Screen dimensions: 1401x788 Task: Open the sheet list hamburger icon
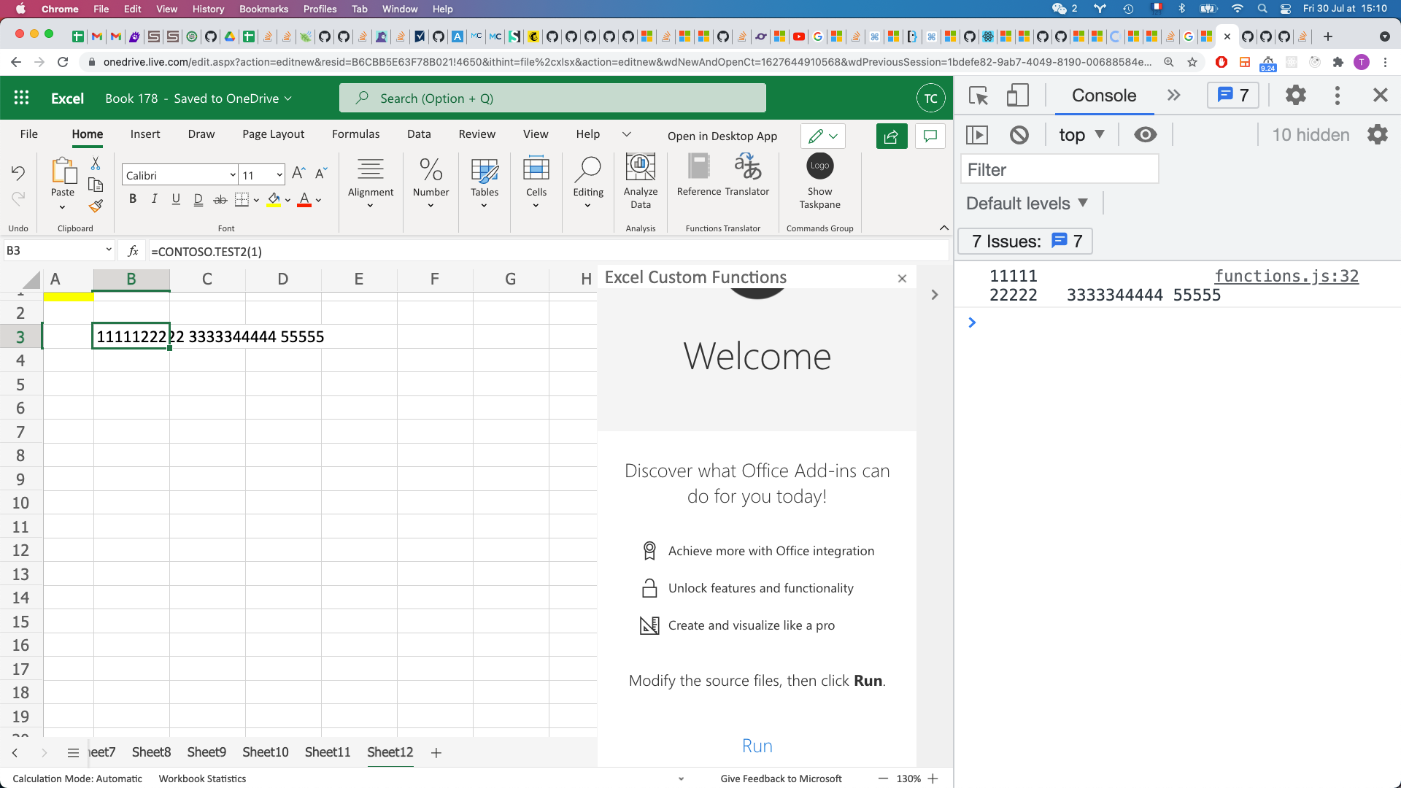point(73,752)
